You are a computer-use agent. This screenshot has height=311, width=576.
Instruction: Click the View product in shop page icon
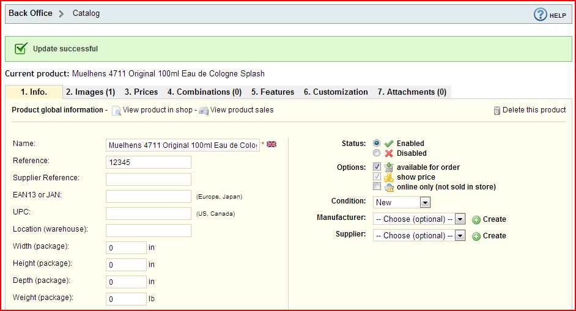116,110
